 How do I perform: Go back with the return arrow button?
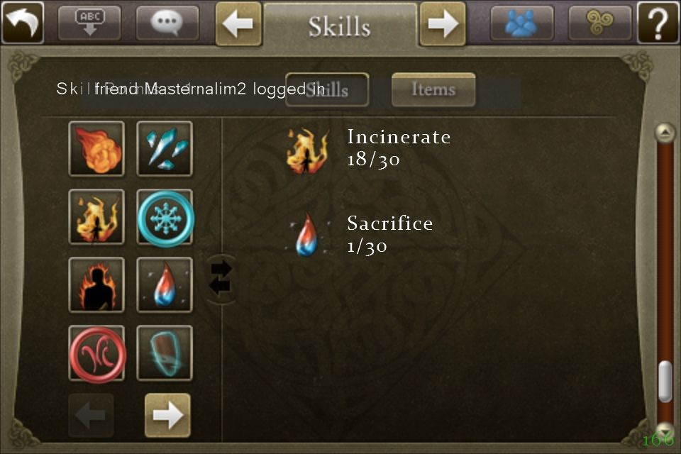pyautogui.click(x=23, y=23)
